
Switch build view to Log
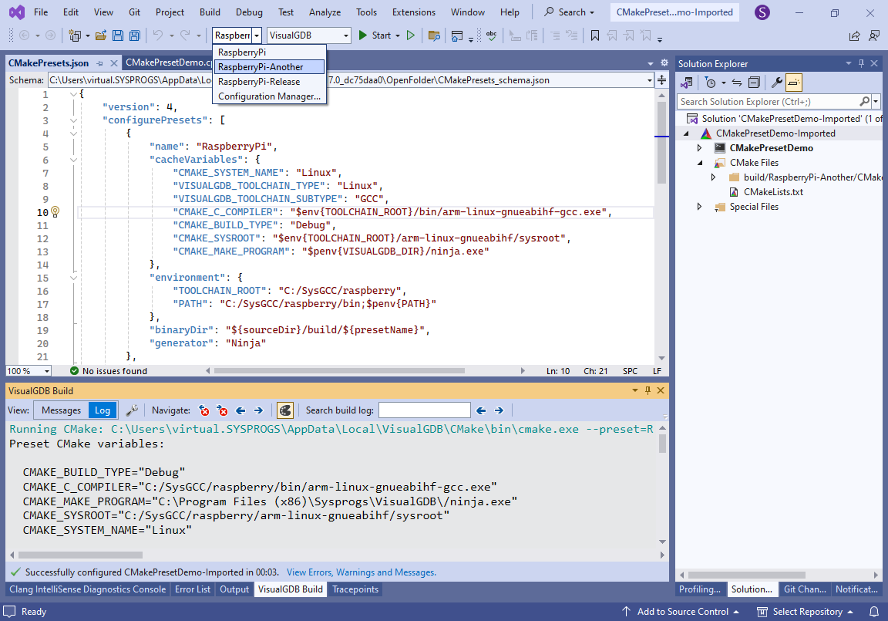[x=103, y=410]
